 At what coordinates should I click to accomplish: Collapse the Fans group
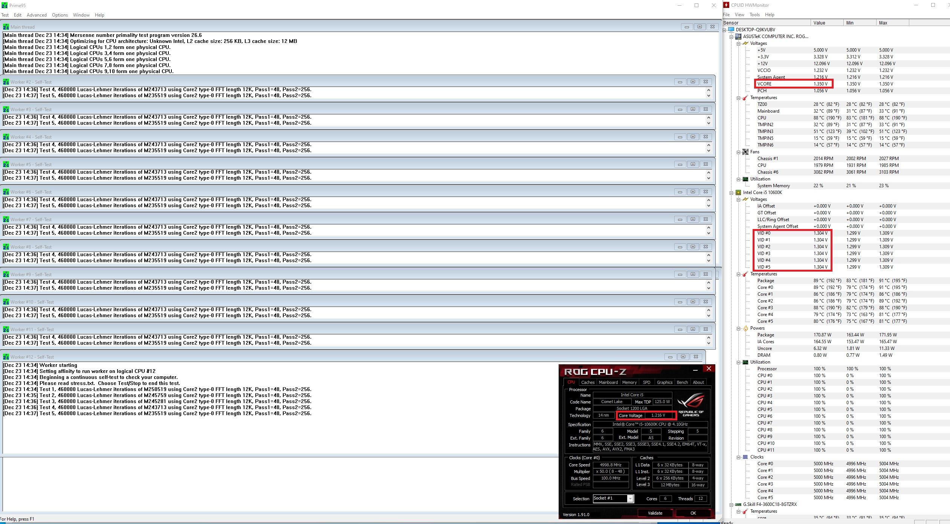[x=739, y=152]
